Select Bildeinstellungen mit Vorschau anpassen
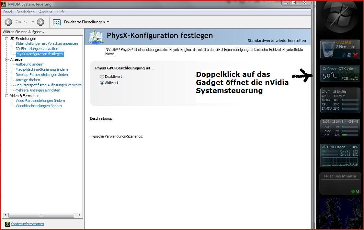 point(47,43)
